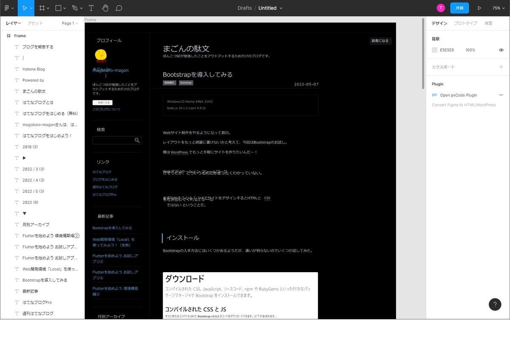Click the search input box in canvas
Image resolution: width=510 pixels, height=360 pixels.
click(x=117, y=140)
